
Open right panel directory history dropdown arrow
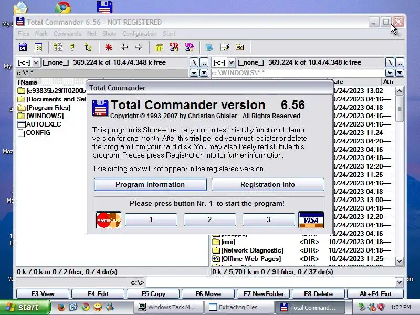coord(400,72)
